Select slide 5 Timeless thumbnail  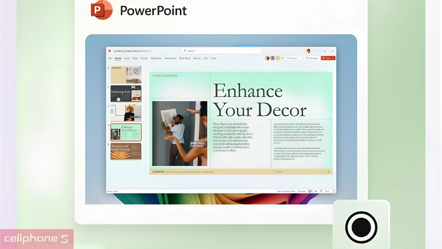126,151
